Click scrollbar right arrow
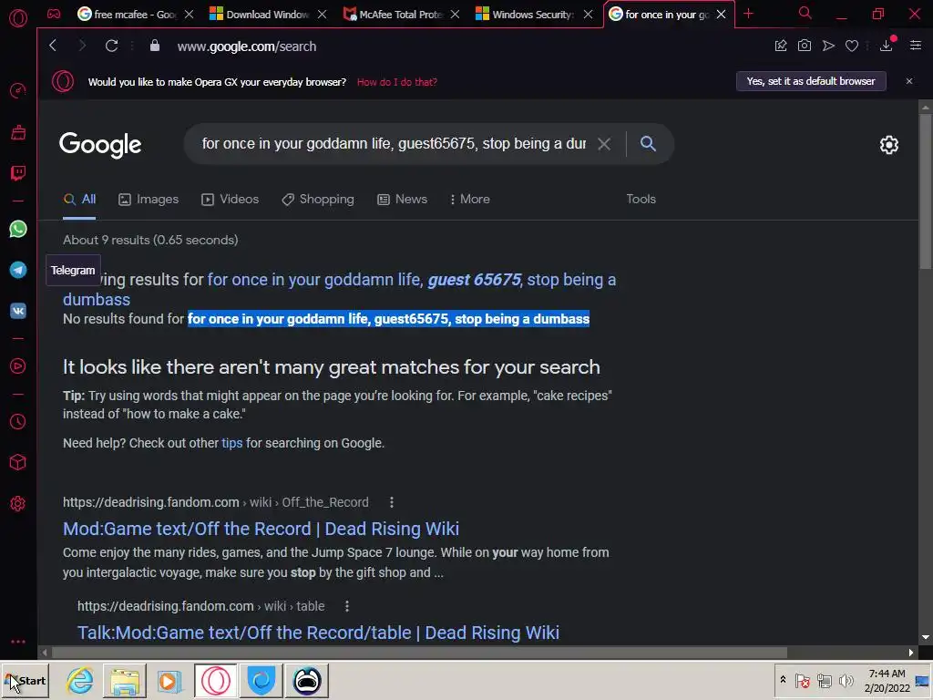Screen dimensions: 933x700 (x=911, y=653)
